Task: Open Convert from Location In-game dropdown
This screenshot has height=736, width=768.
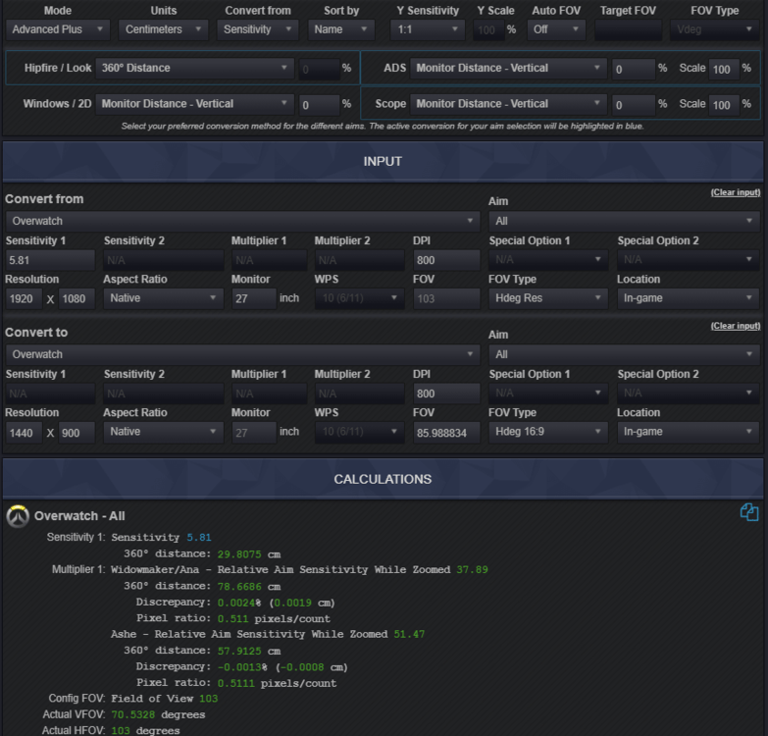Action: coord(689,298)
